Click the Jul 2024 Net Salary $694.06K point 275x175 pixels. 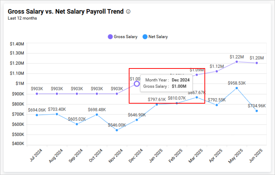pos(37,115)
